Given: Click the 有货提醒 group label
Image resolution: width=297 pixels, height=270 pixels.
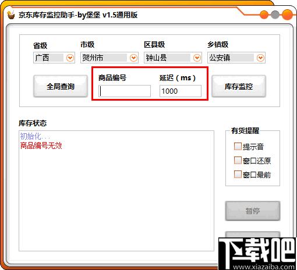Looking at the screenshot, I should [245, 130].
